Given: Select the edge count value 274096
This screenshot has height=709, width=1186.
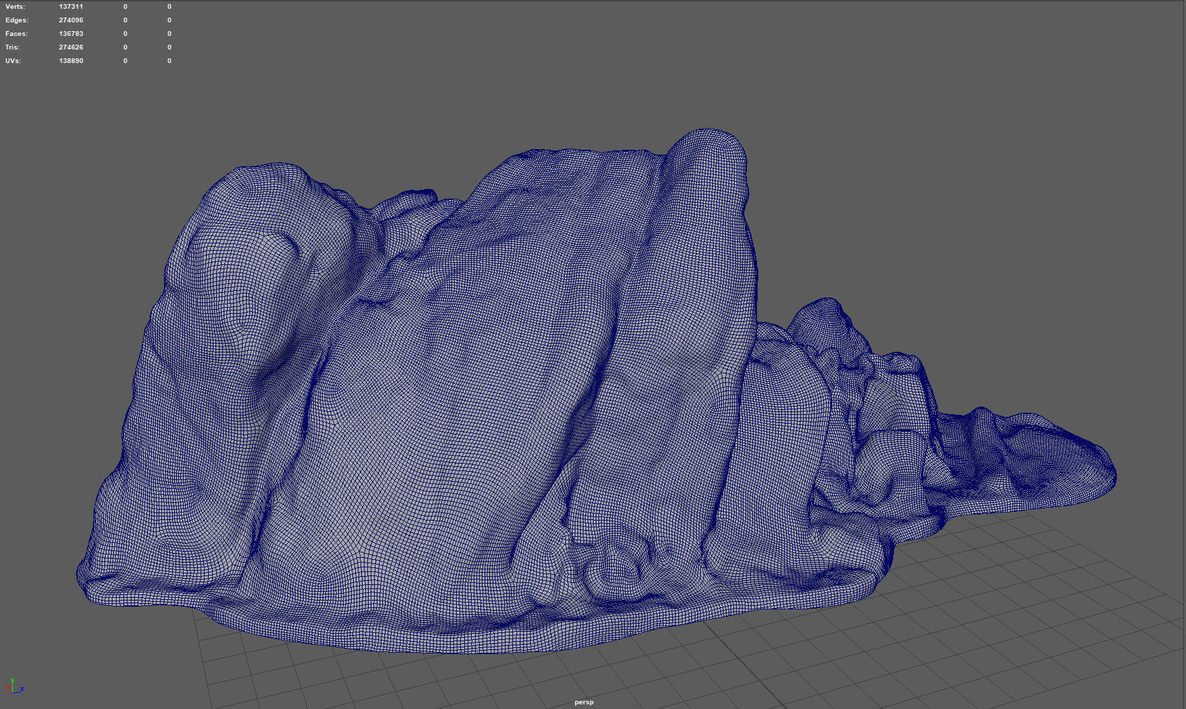Looking at the screenshot, I should tap(71, 20).
